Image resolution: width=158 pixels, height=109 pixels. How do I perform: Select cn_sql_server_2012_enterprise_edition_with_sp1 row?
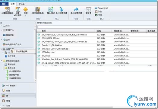coord(96,63)
